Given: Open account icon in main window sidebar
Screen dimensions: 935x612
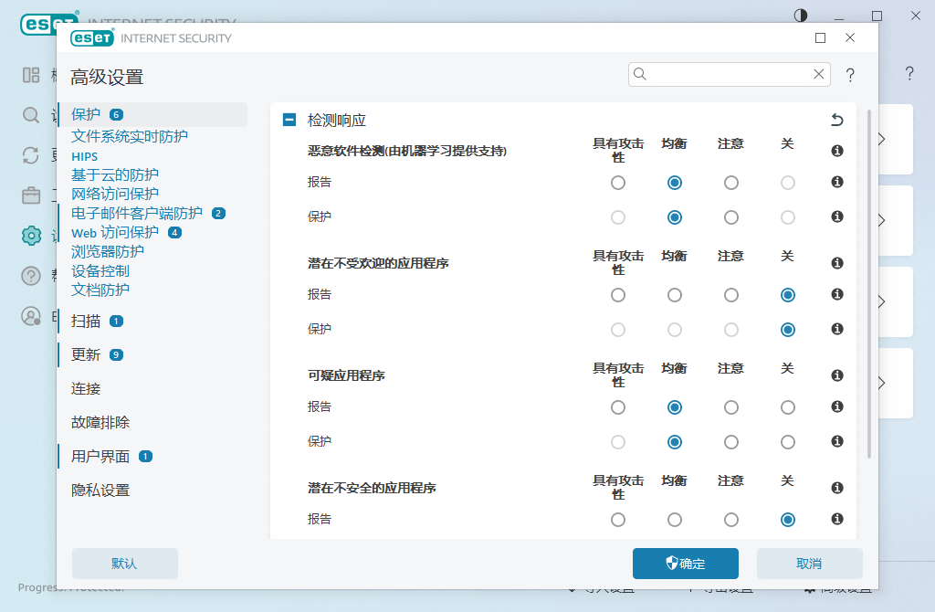Looking at the screenshot, I should pos(31,316).
